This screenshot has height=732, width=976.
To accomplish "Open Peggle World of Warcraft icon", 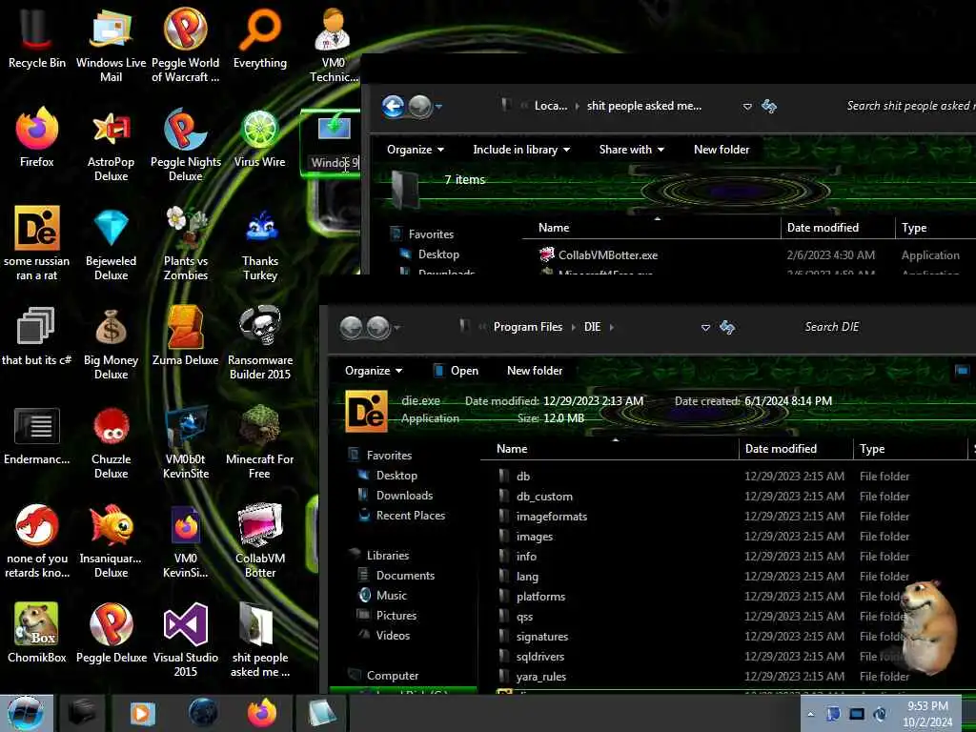I will pyautogui.click(x=186, y=44).
